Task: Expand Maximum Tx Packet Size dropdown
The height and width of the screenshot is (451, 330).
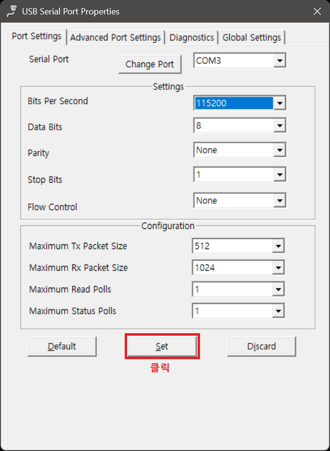Action: (278, 246)
